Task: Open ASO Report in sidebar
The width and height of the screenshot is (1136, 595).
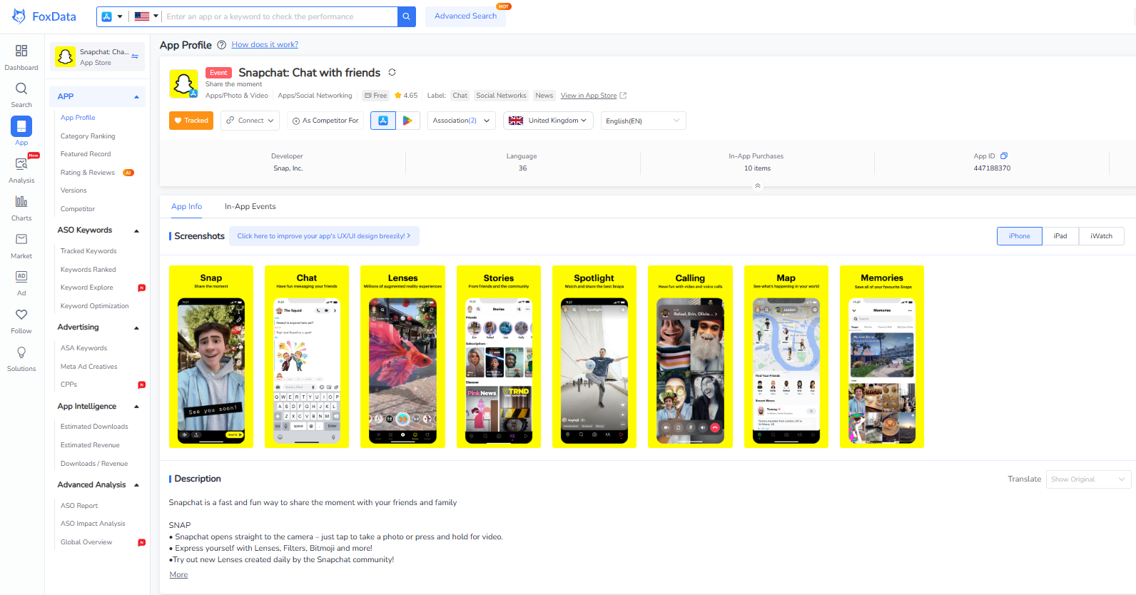Action: [79, 506]
